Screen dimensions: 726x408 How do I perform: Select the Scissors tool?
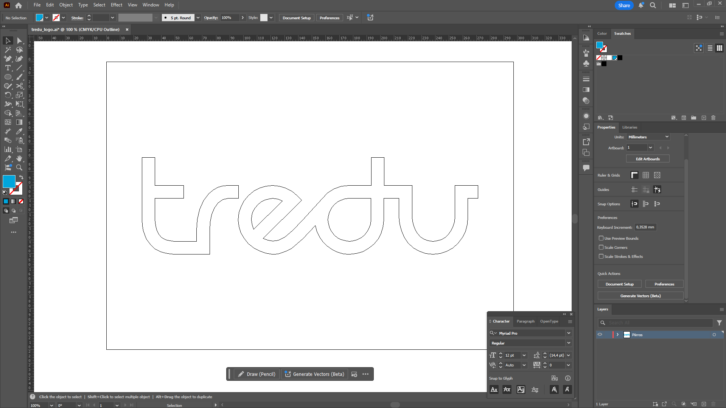click(x=19, y=86)
